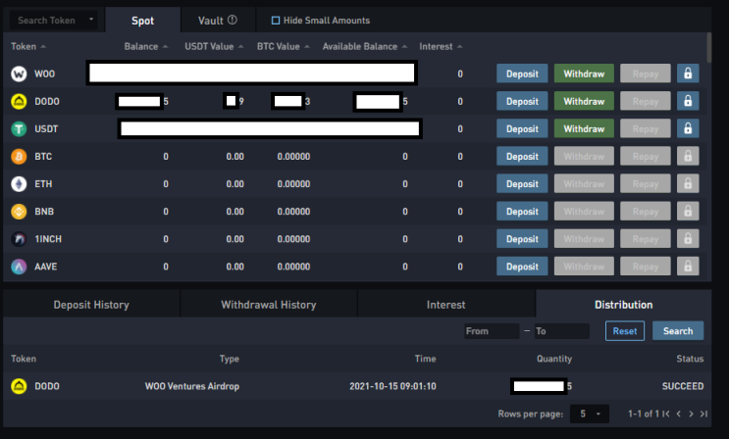Click the BTC token icon
Screen dimensions: 729x439
[x=19, y=157]
